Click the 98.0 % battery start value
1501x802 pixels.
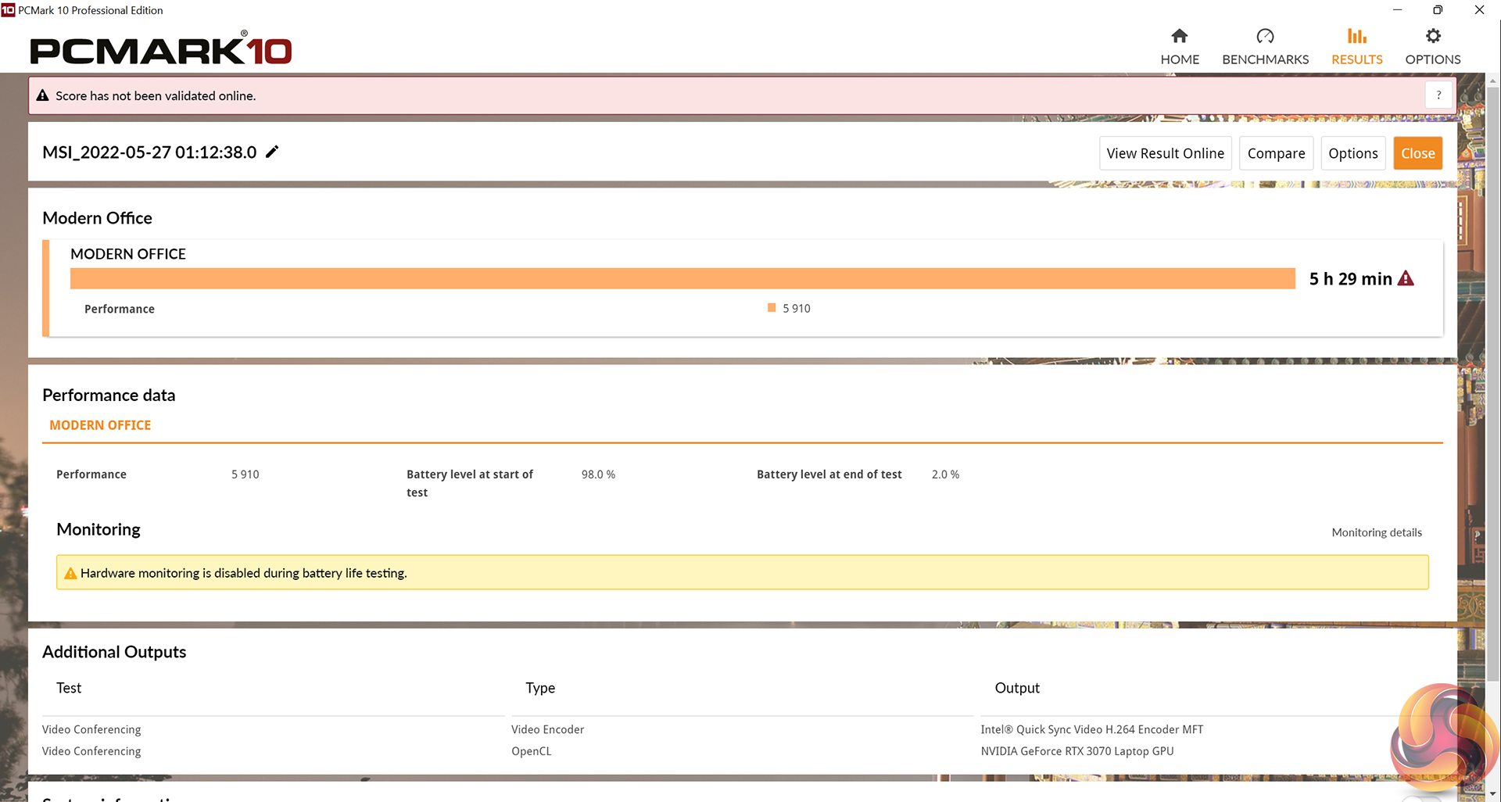tap(598, 474)
